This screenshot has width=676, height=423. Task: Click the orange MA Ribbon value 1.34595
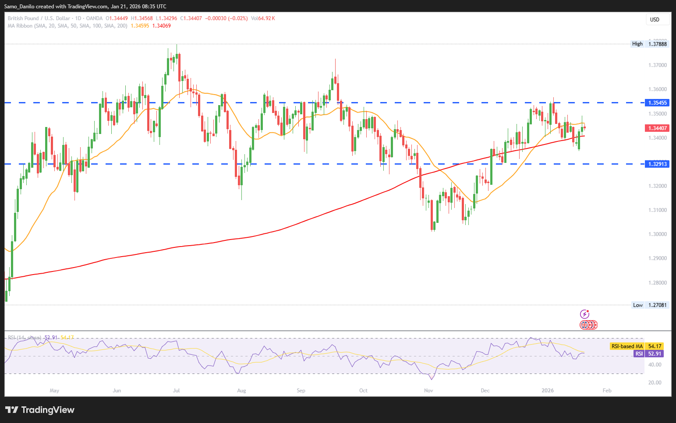coord(140,26)
